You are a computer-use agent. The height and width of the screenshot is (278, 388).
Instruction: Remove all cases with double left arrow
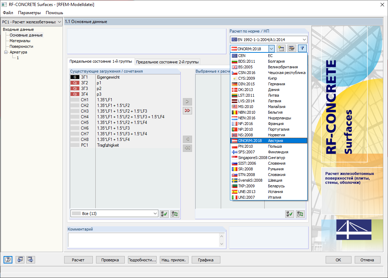pos(187,148)
